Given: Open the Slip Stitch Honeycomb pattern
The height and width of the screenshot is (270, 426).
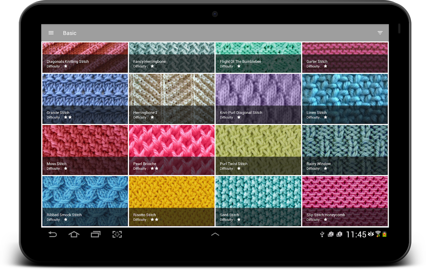Looking at the screenshot, I should (345, 201).
